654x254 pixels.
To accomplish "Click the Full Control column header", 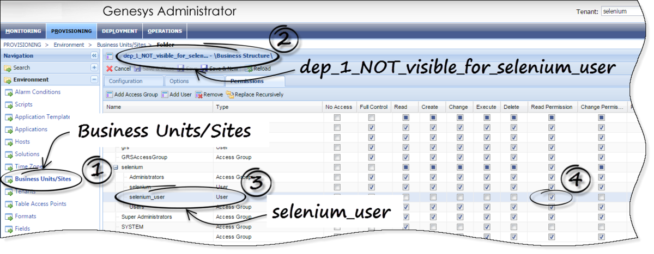I will (374, 107).
